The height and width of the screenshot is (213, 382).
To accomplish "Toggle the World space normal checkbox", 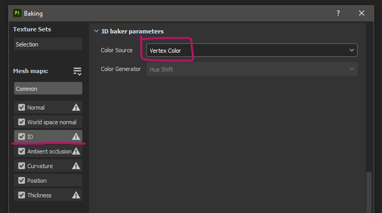I will click(21, 122).
